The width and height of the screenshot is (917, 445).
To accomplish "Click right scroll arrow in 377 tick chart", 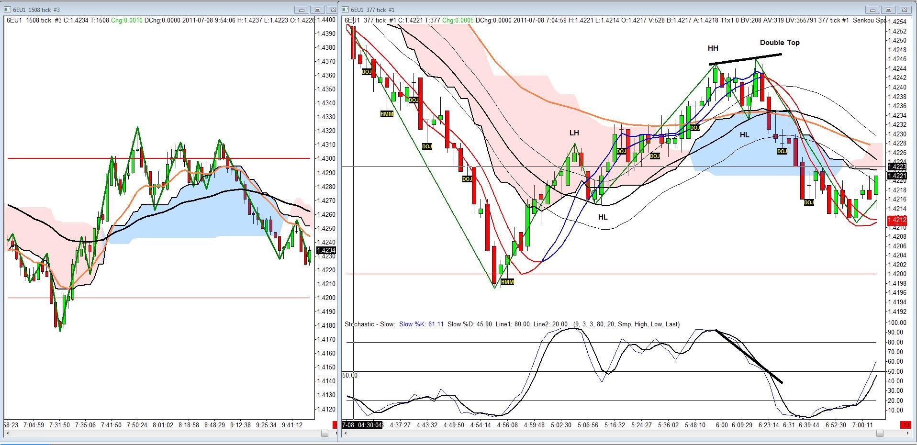I will point(908,433).
